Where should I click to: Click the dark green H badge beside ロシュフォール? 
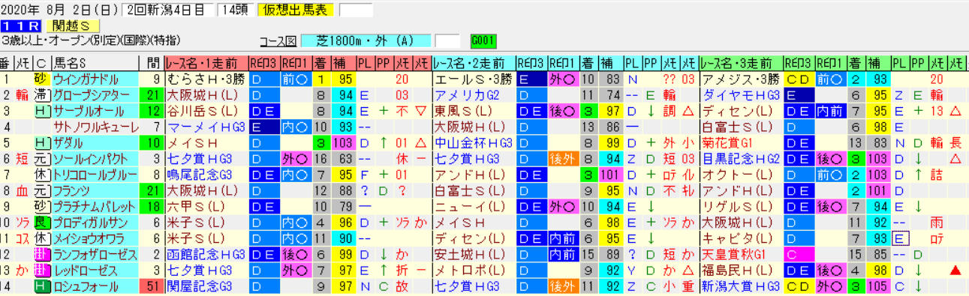click(43, 286)
